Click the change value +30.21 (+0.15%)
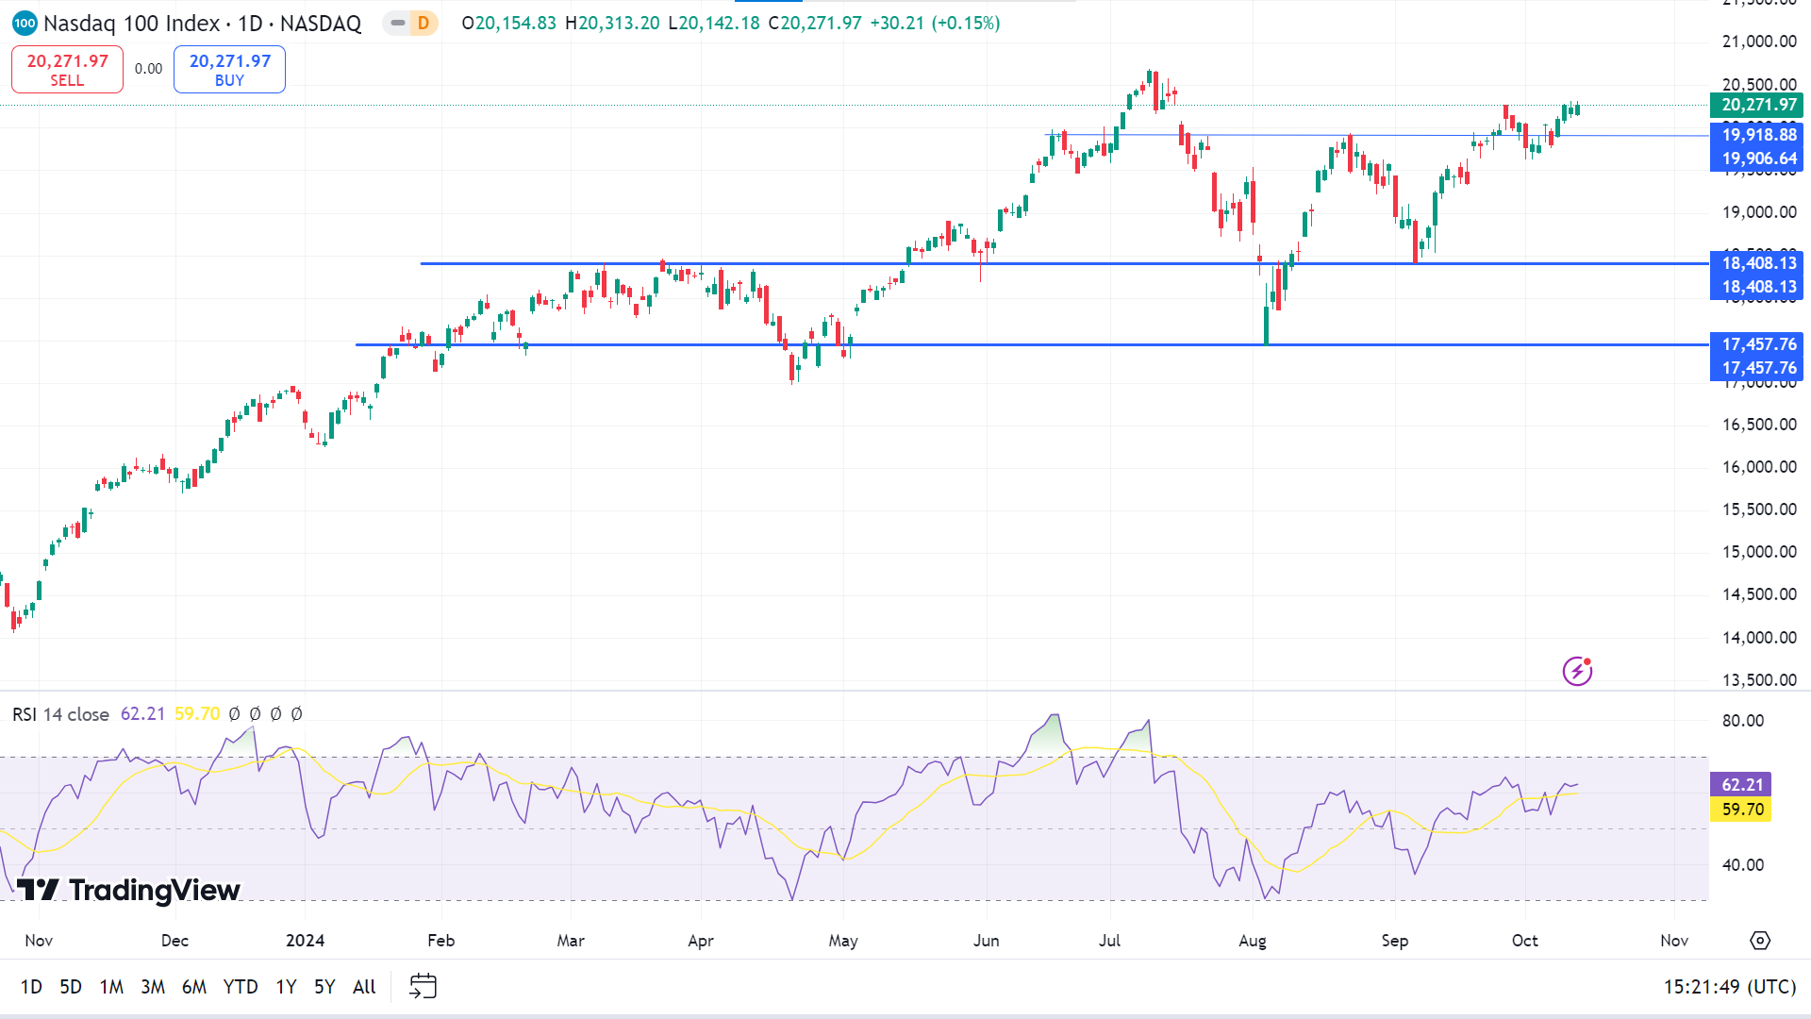 coord(935,23)
